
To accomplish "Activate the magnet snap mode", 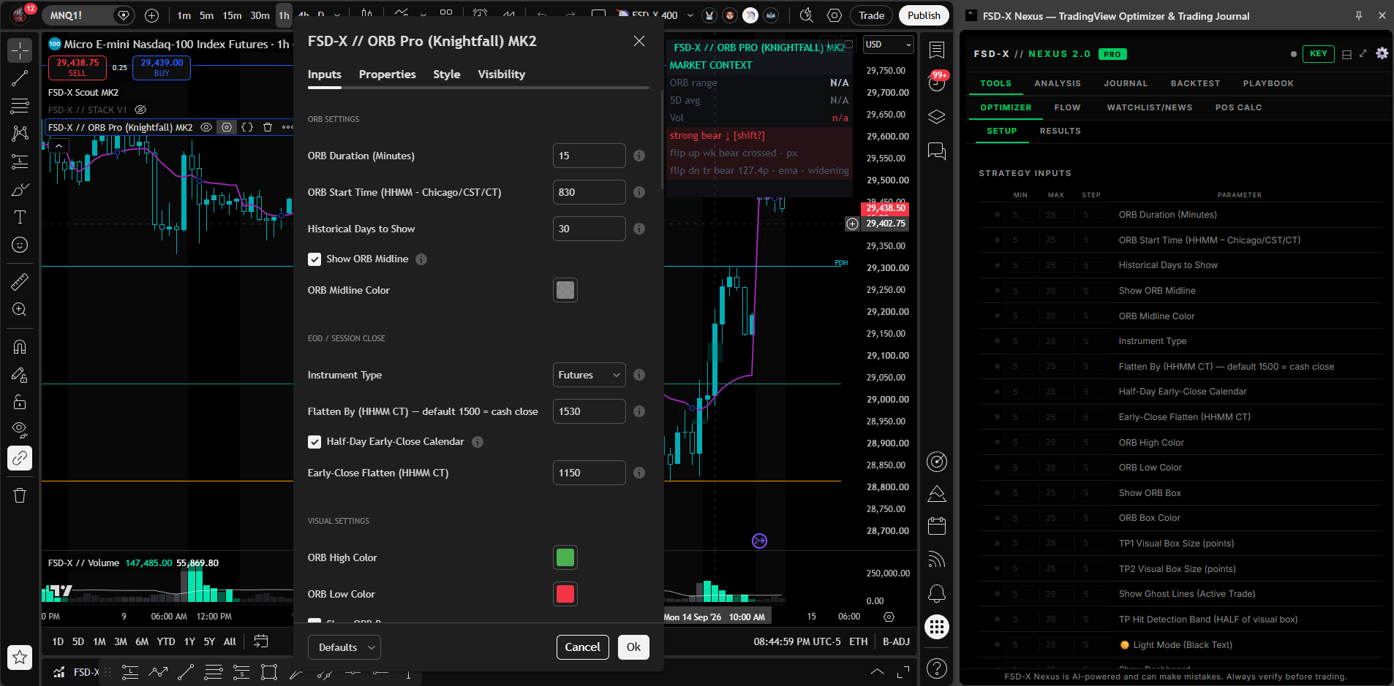I will [x=20, y=347].
